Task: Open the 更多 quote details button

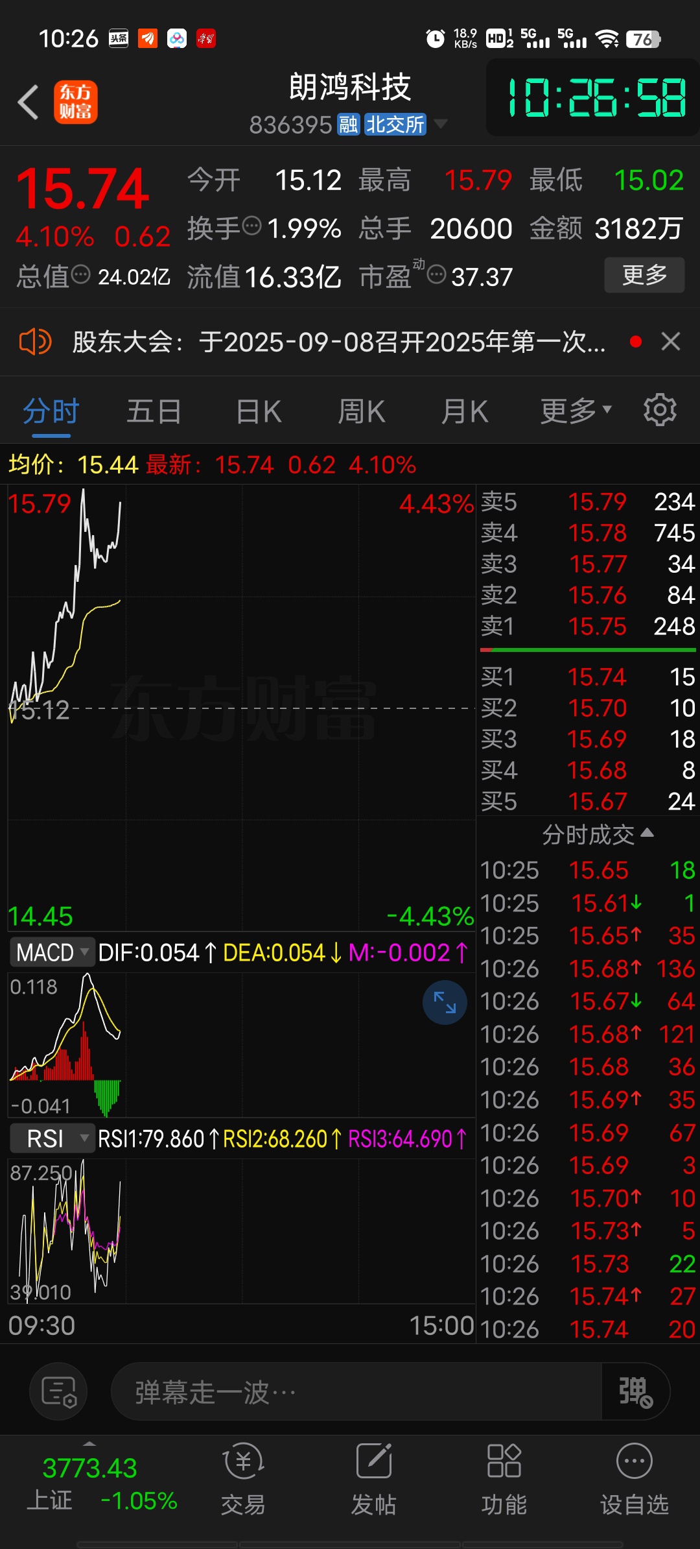Action: pyautogui.click(x=644, y=275)
